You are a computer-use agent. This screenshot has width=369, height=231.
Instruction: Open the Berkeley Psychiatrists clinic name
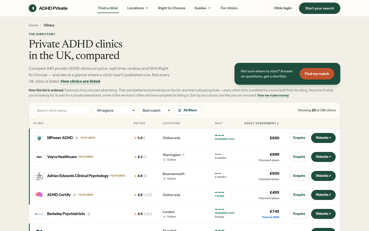coord(66,214)
